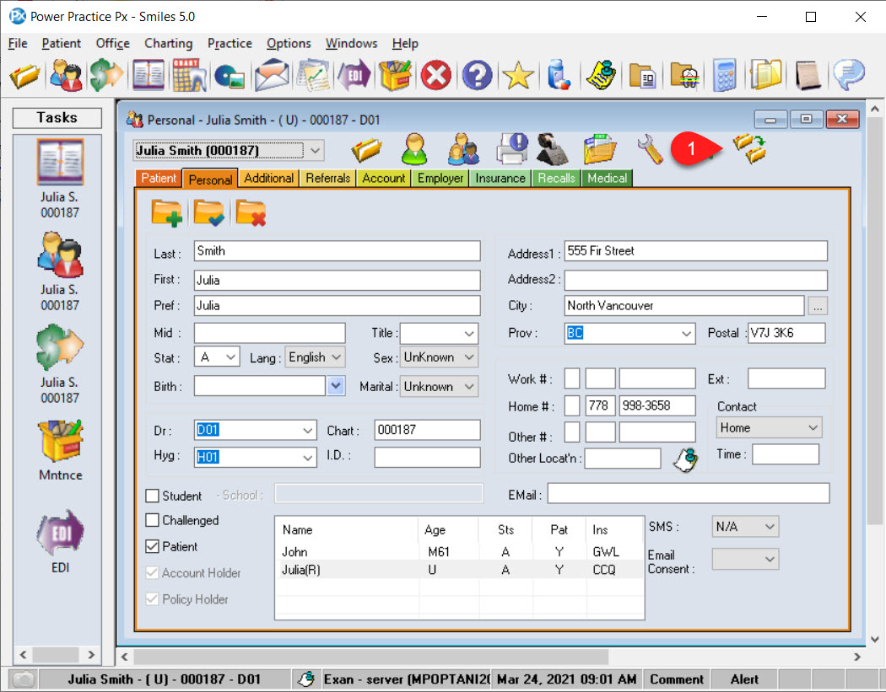The height and width of the screenshot is (692, 886).
Task: Click the Tasks header button
Action: pyautogui.click(x=57, y=117)
